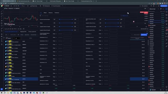Image resolution: width=168 pixels, height=94 pixels.
Task: Open the Тестер стратегий tab
Action: 32,32
